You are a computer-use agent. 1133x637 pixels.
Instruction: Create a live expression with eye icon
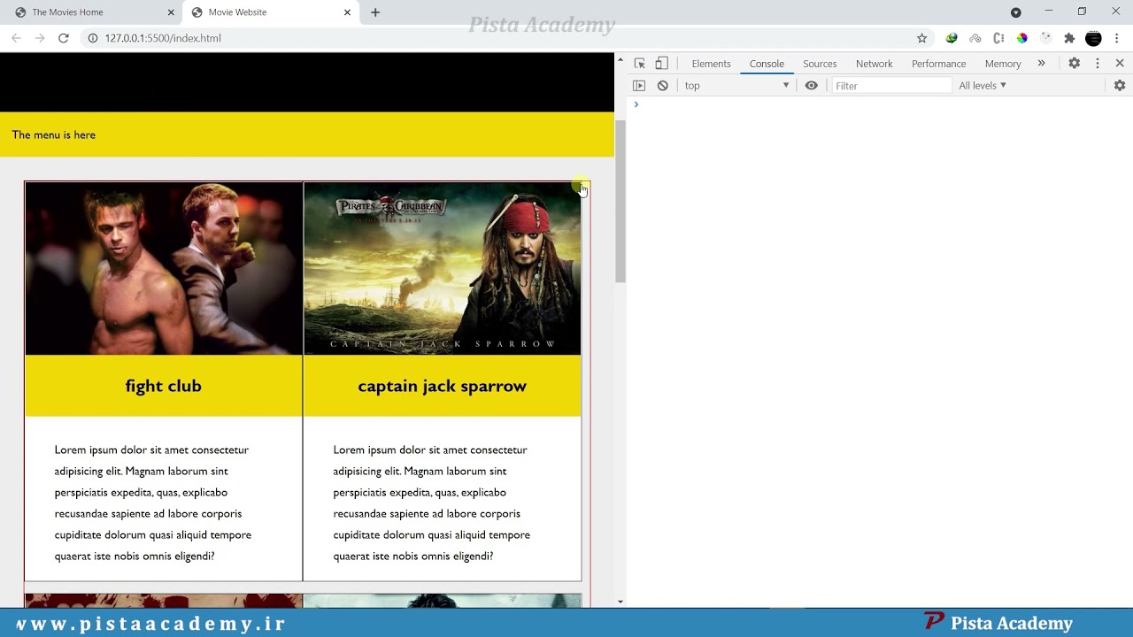(x=812, y=86)
